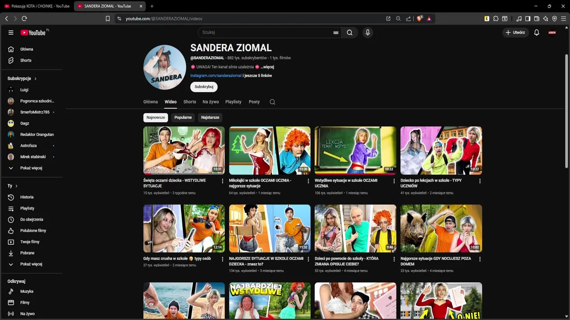Screen dimensions: 570x320
Task: Select the Najnowsze filter chip
Action: pos(156,117)
